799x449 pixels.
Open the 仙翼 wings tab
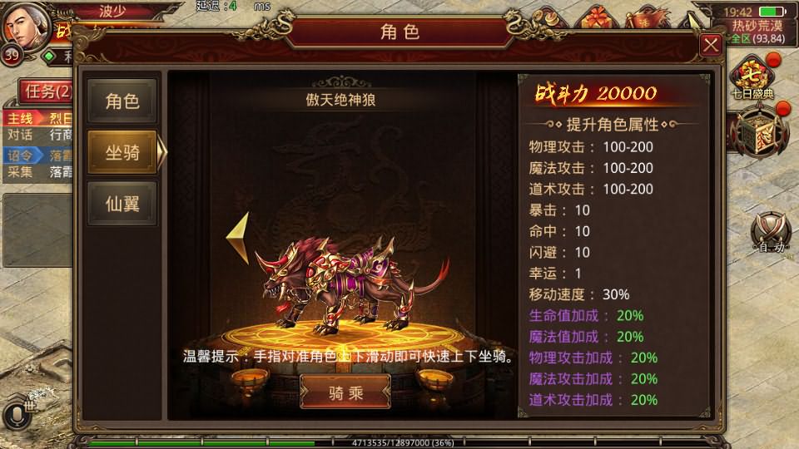click(x=122, y=204)
